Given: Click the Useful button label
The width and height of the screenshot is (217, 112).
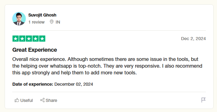Looking at the screenshot, I should click(26, 100).
